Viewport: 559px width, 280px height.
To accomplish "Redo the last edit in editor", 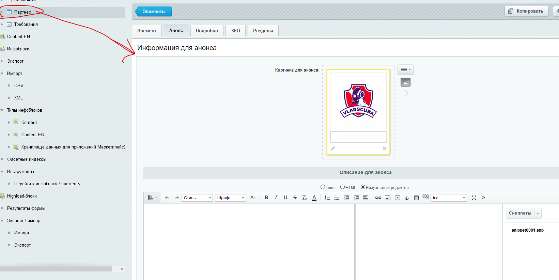I will (176, 198).
